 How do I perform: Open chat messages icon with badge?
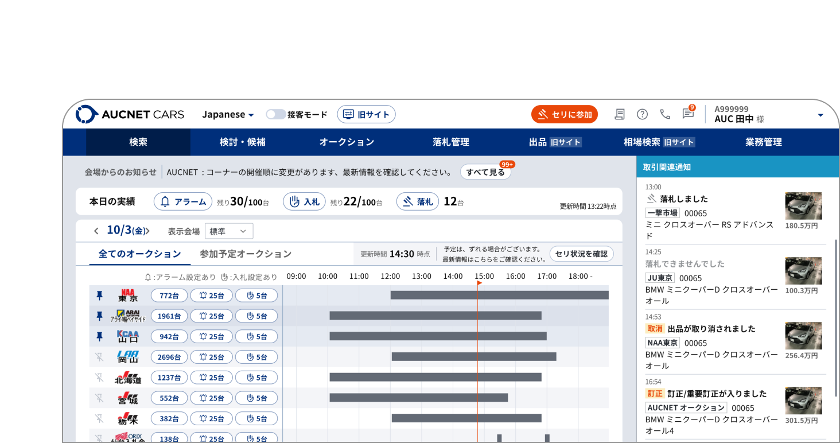[x=688, y=114]
